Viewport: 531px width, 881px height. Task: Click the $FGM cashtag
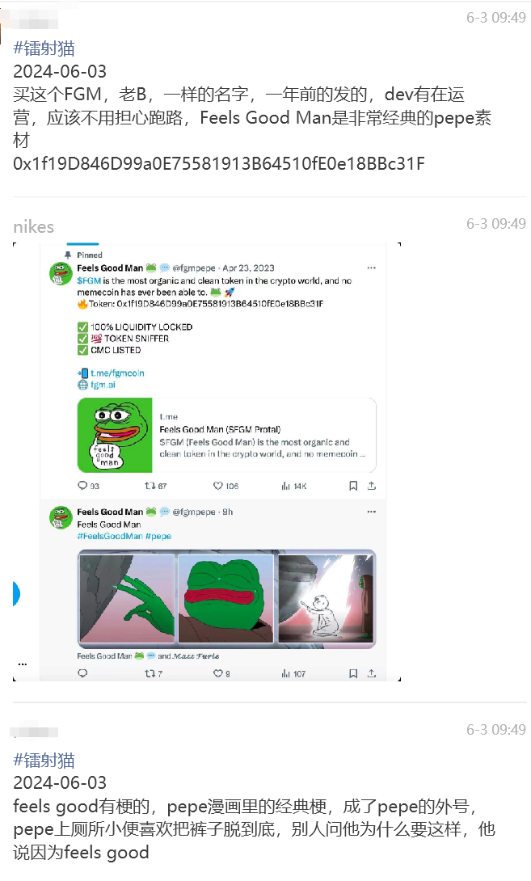(89, 280)
